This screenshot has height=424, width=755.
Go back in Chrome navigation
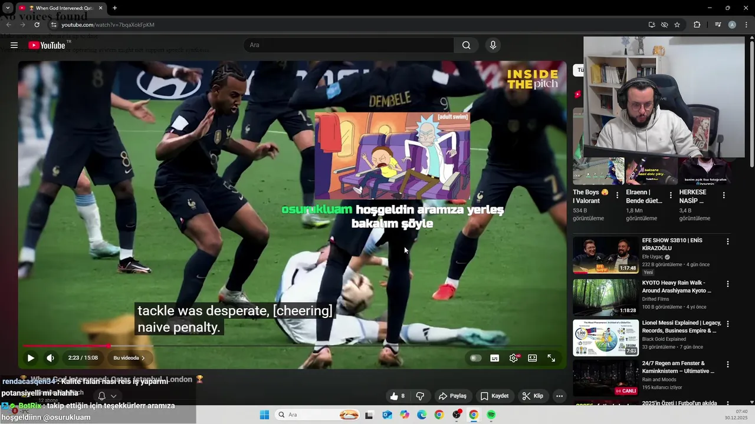click(x=8, y=25)
